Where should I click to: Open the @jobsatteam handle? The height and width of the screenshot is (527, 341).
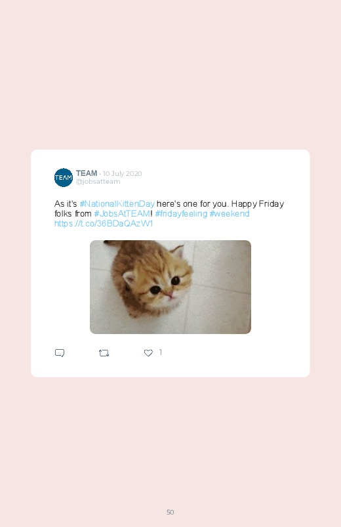[x=98, y=182]
